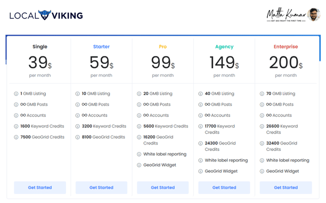Click the Matta Kumar profile photo
Image resolution: width=326 pixels, height=203 pixels.
click(314, 14)
